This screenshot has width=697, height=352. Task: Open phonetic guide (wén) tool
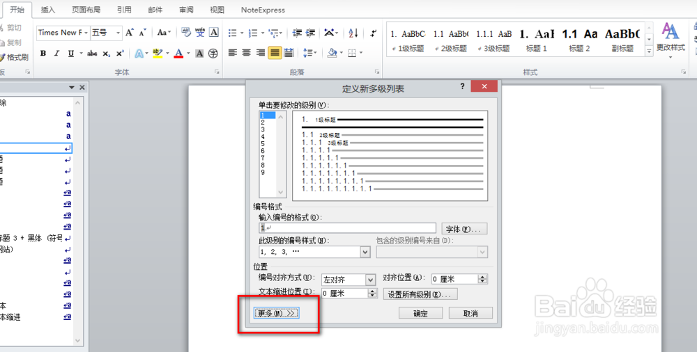[x=200, y=33]
